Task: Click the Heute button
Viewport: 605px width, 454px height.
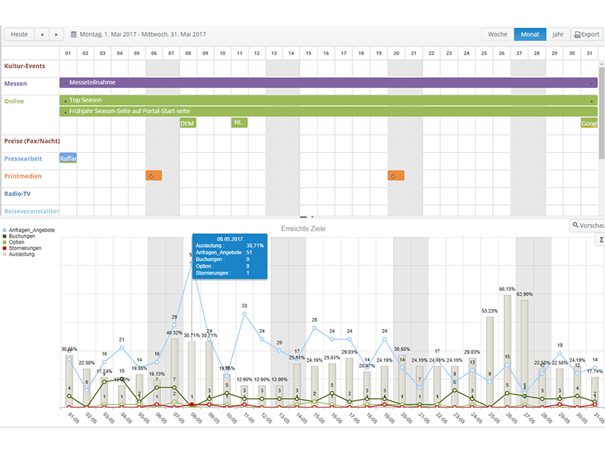Action: (x=19, y=34)
